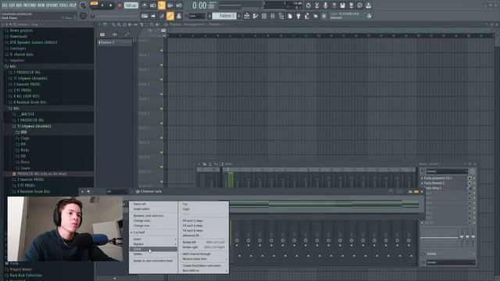Toggle the highlighted orange link icon
This screenshot has height=281, width=500.
click(170, 16)
